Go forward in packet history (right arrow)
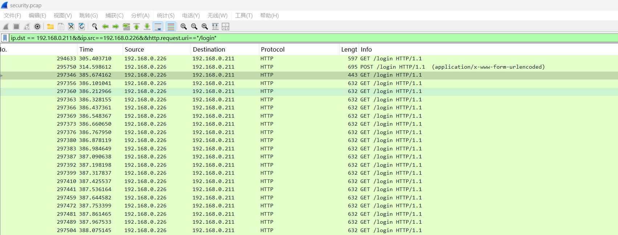618x235 pixels. (x=116, y=27)
